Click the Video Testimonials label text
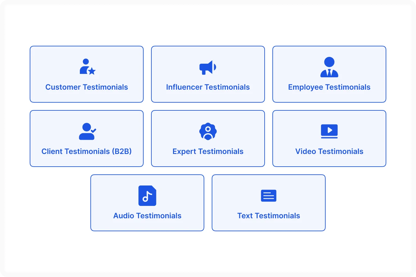 (x=329, y=151)
